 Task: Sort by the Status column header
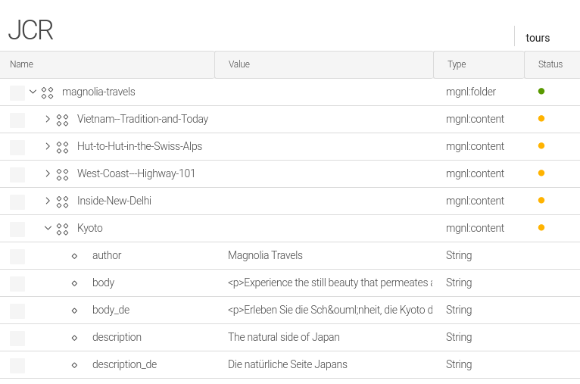552,64
